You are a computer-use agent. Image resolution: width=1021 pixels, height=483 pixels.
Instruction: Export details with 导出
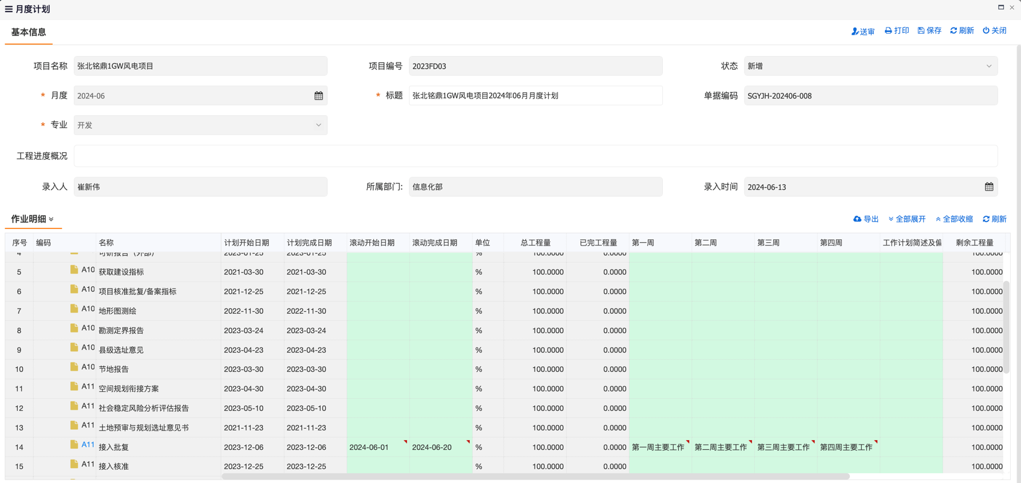coord(866,219)
